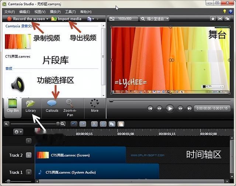Screen dimensions: 236x186
Task: Select the pan hand tool icon
Action: click(212, 19)
